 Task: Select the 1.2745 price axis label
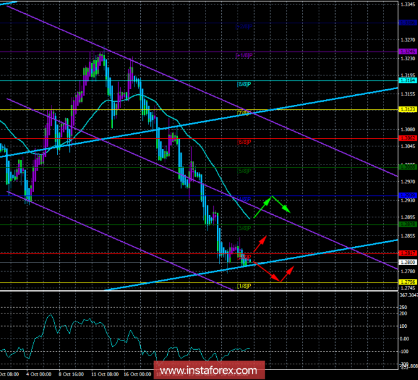(x=408, y=288)
